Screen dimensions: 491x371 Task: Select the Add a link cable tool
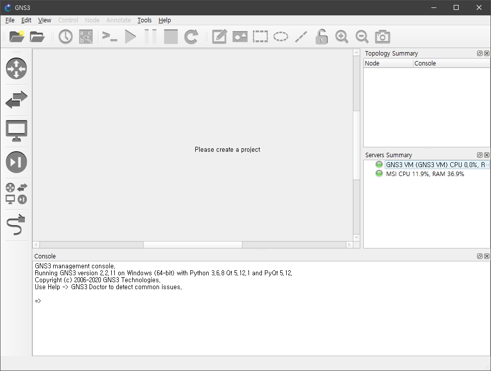coord(16,225)
